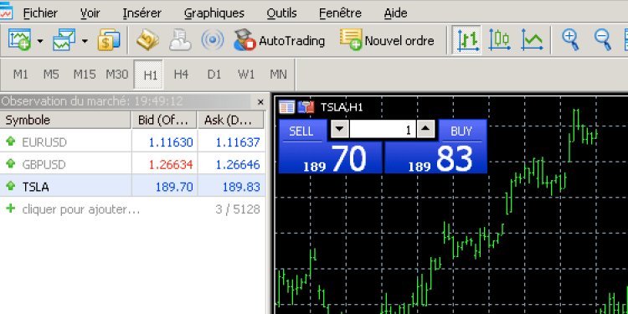Switch to the candlestick chart icon
The width and height of the screenshot is (628, 314).
click(x=499, y=40)
